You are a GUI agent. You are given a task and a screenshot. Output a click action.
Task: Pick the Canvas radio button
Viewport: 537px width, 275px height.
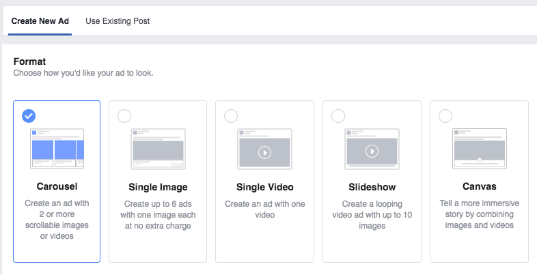pos(445,116)
